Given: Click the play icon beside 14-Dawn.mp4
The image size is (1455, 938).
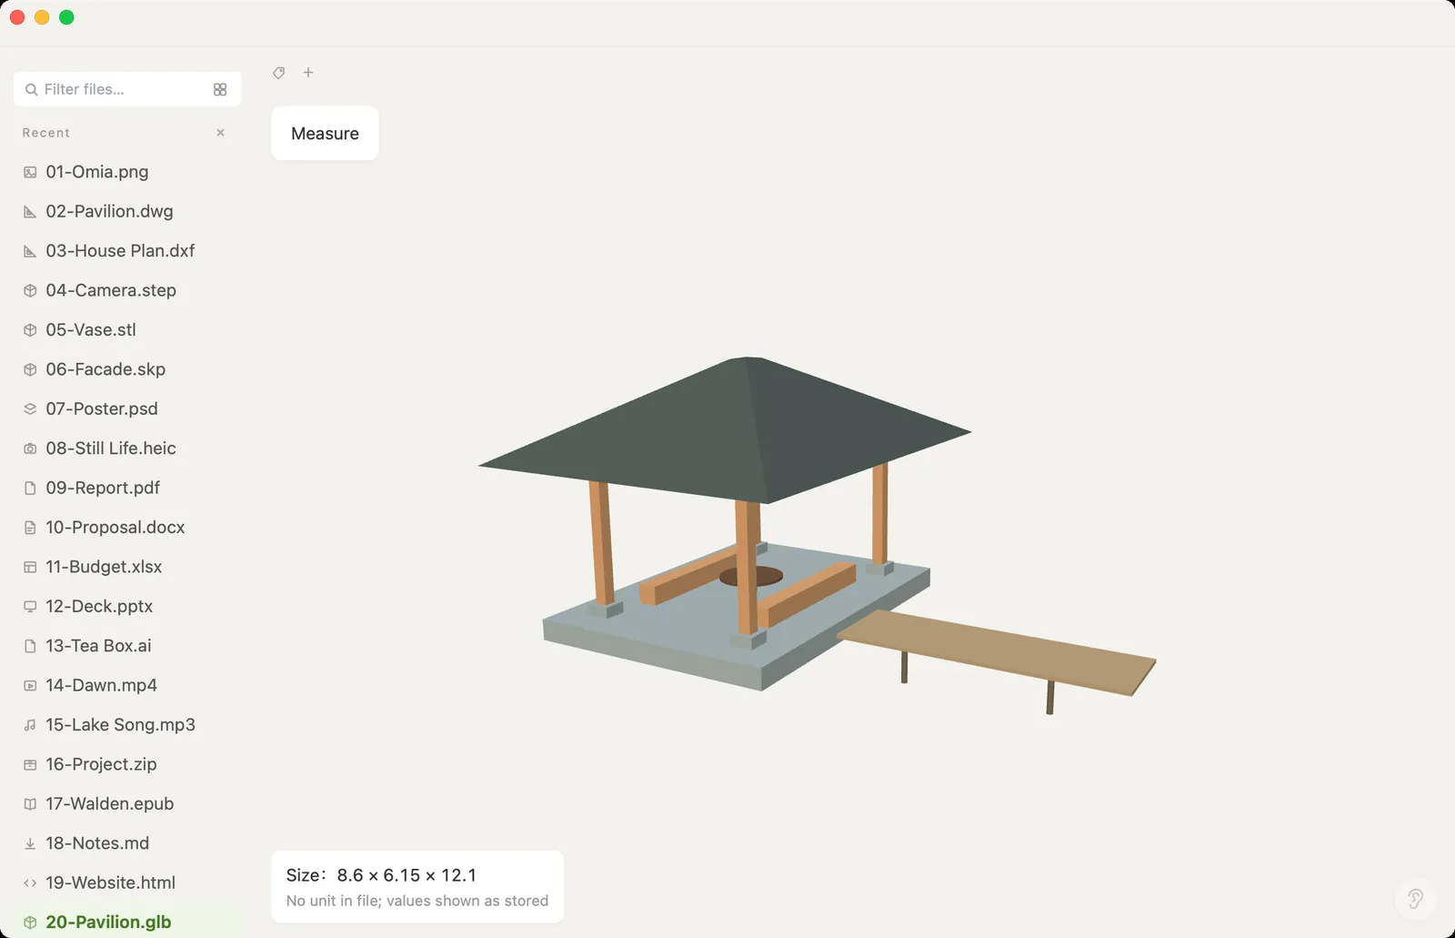Looking at the screenshot, I should 30,686.
